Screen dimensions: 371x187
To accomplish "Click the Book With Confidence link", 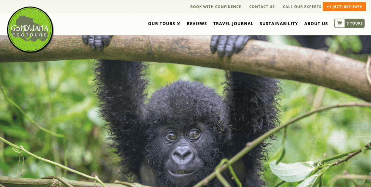I will [x=216, y=7].
